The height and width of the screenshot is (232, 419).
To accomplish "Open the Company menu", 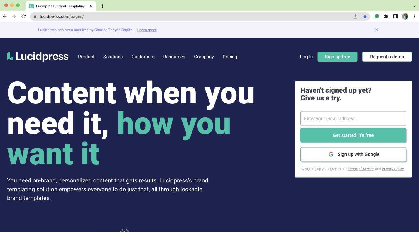I will 204,57.
